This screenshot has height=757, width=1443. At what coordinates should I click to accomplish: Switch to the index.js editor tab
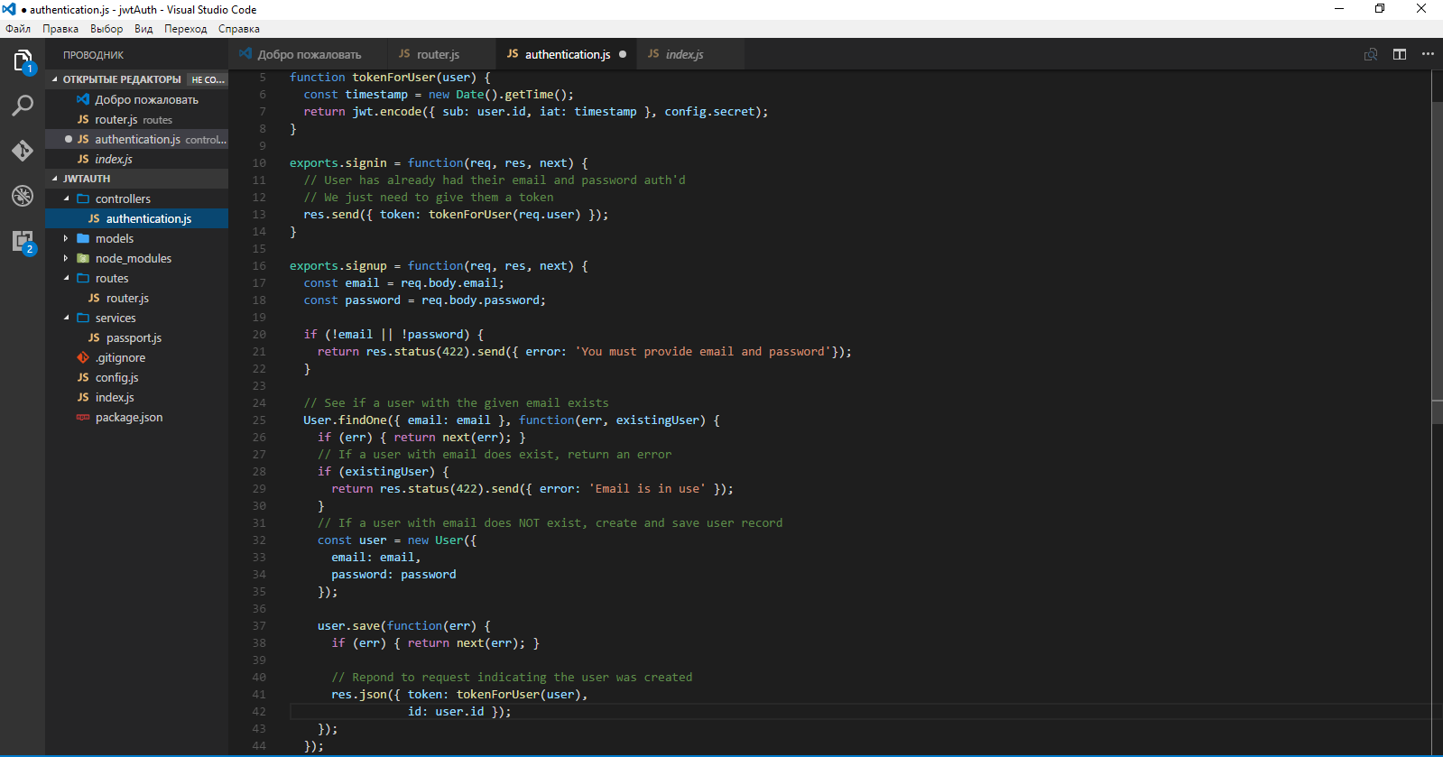click(x=690, y=54)
